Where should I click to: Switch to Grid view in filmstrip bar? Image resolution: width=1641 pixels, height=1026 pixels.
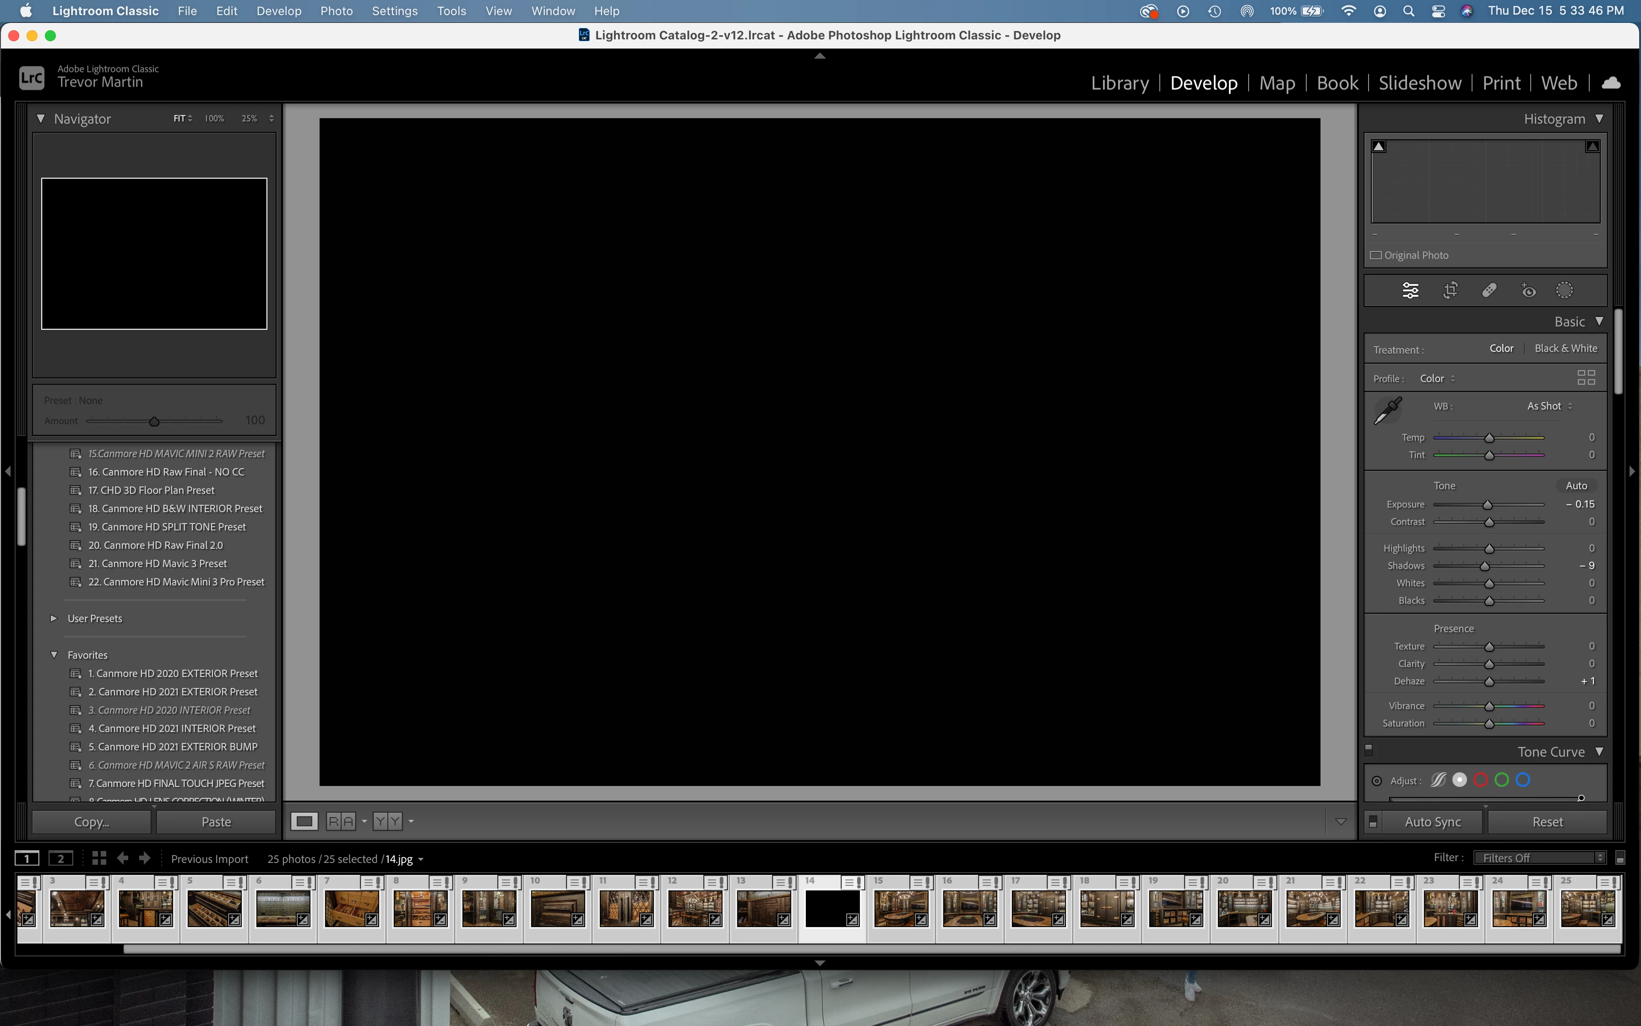pyautogui.click(x=99, y=858)
